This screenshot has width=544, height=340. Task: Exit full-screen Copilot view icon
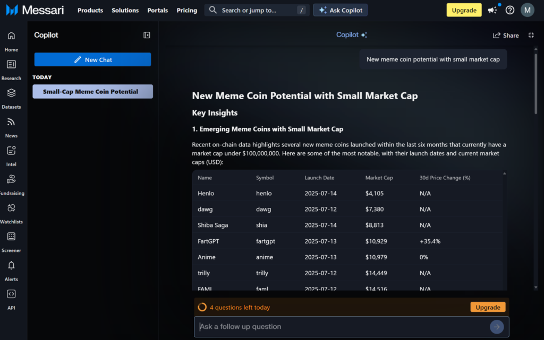pyautogui.click(x=531, y=35)
